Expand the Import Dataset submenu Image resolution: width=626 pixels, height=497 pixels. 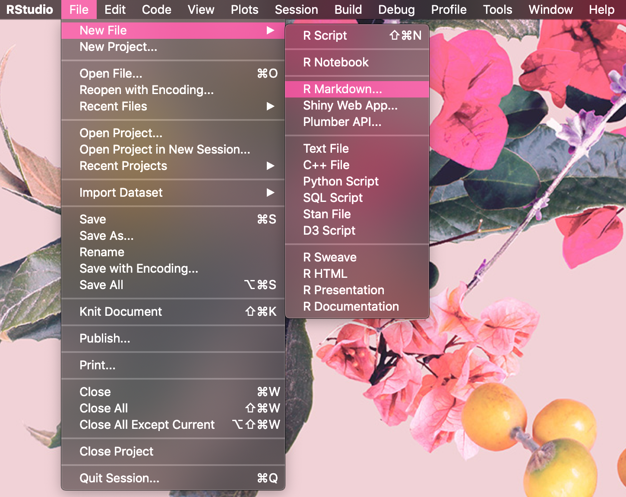coord(173,192)
